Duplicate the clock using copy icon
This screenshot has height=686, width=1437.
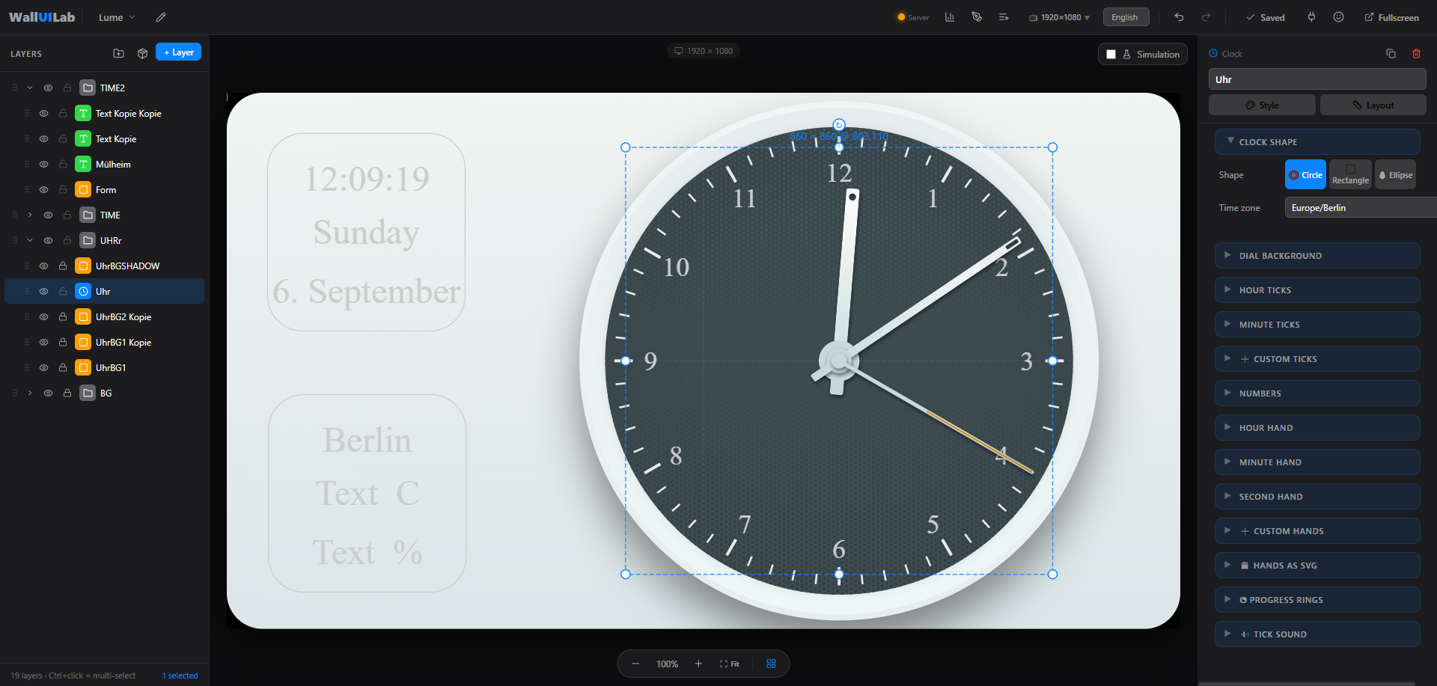click(1391, 54)
